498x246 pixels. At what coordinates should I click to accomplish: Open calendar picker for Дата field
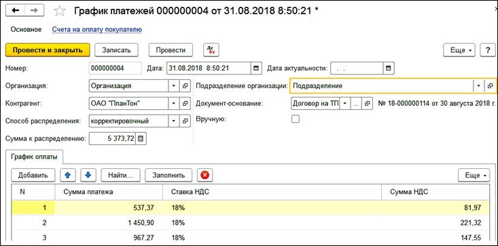coord(257,68)
